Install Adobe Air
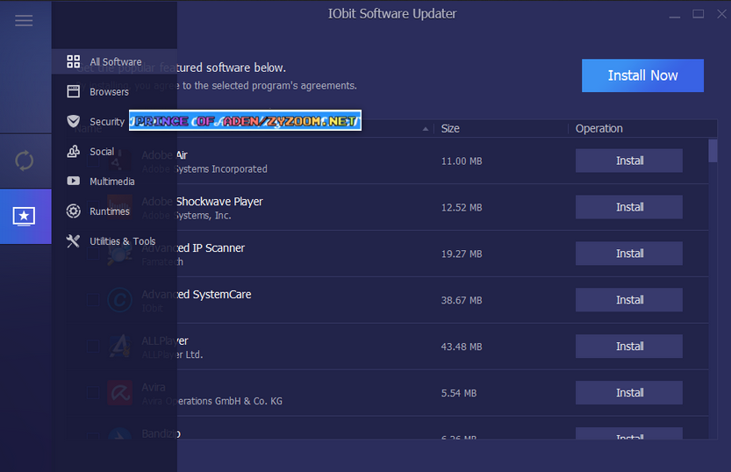This screenshot has height=472, width=731. [x=629, y=161]
